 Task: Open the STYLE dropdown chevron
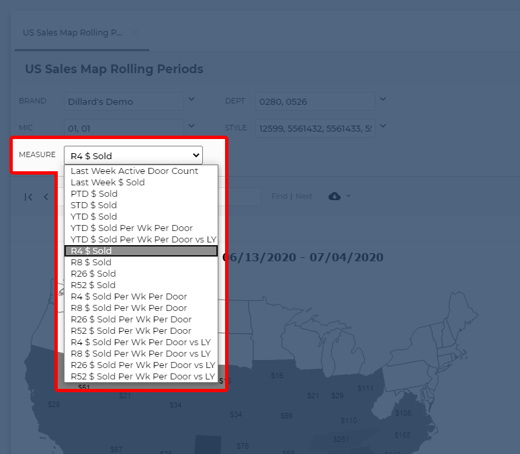pos(383,126)
